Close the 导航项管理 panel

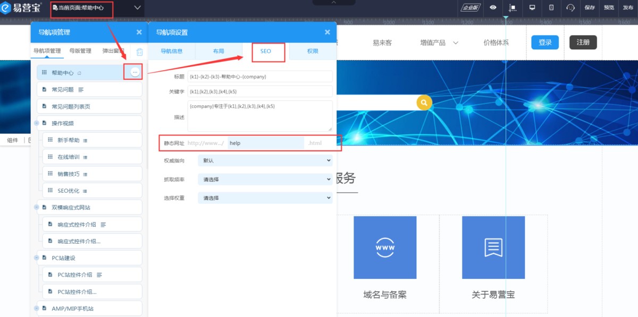pyautogui.click(x=139, y=32)
